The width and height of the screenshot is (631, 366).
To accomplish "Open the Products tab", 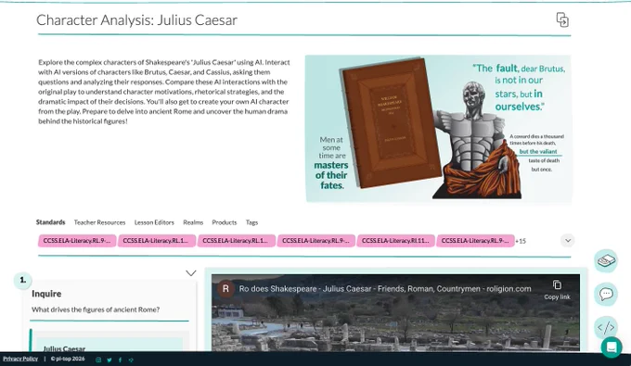I will click(225, 222).
